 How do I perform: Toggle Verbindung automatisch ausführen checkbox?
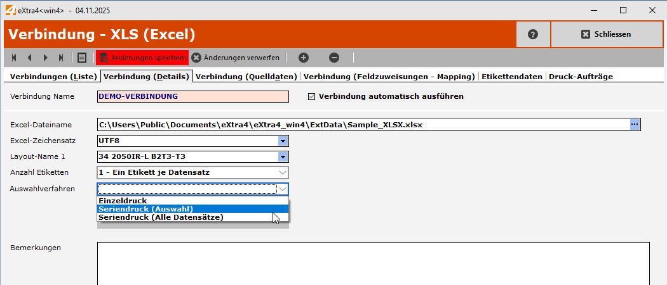point(311,97)
